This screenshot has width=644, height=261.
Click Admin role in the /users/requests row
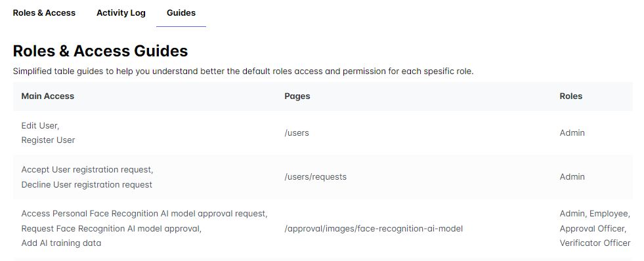pos(572,177)
